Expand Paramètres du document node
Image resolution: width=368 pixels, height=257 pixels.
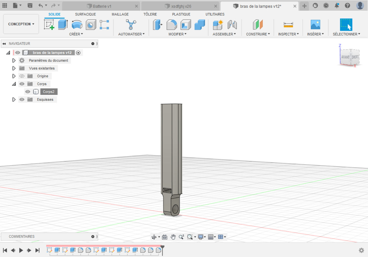[x=14, y=60]
